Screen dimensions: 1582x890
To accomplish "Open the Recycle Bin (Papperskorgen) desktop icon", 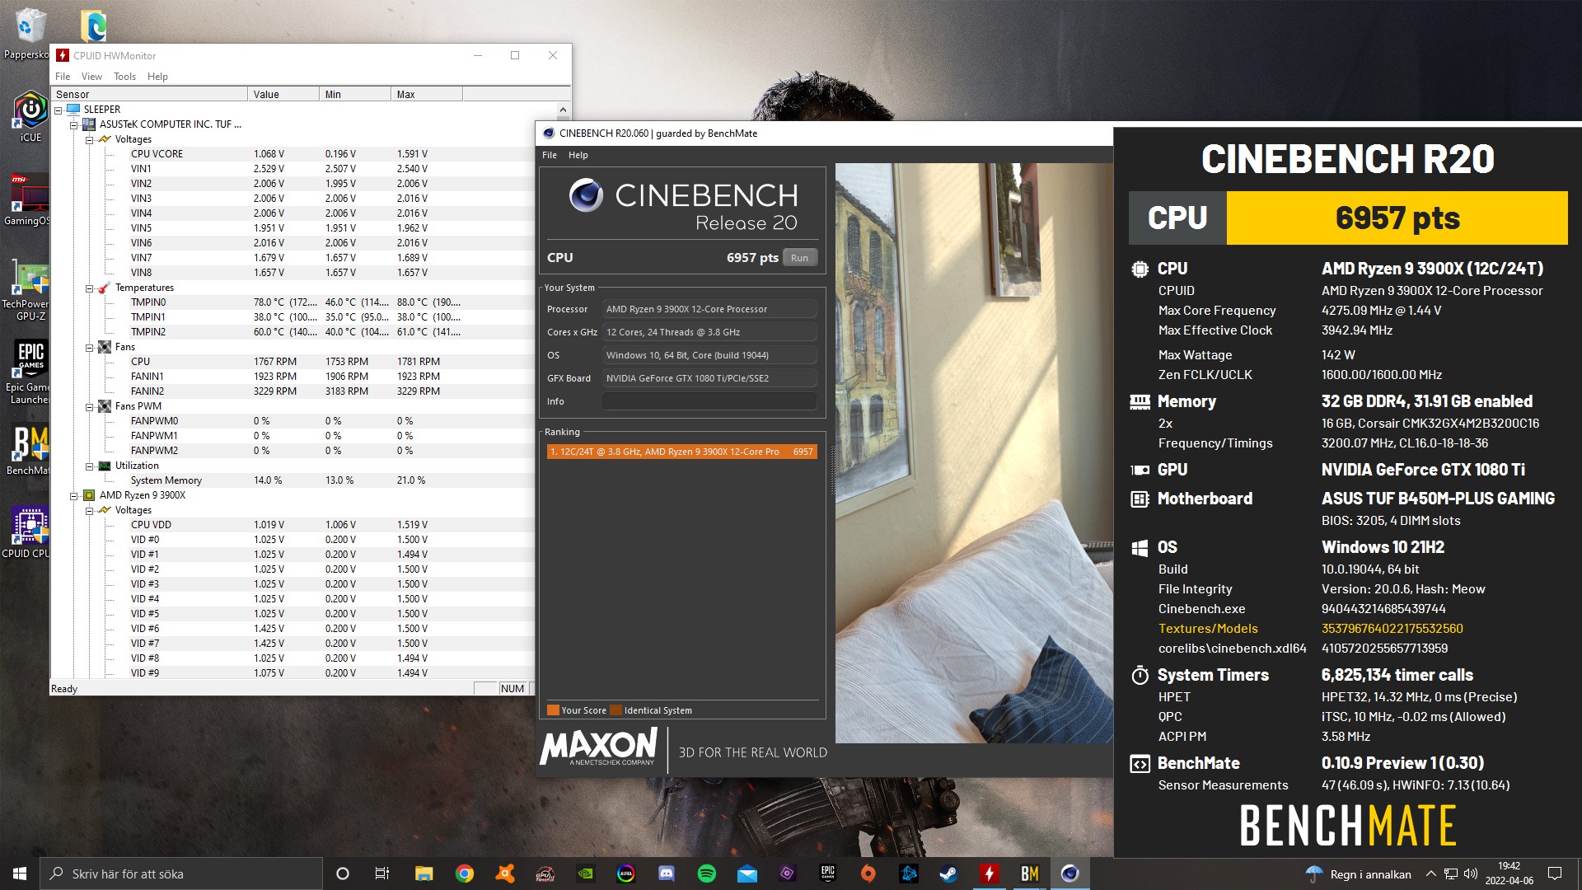I will coord(26,33).
